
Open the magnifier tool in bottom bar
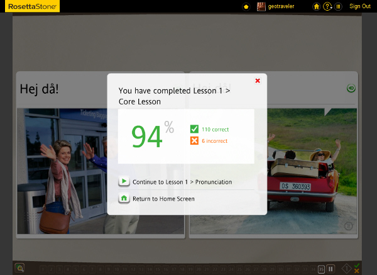19,268
